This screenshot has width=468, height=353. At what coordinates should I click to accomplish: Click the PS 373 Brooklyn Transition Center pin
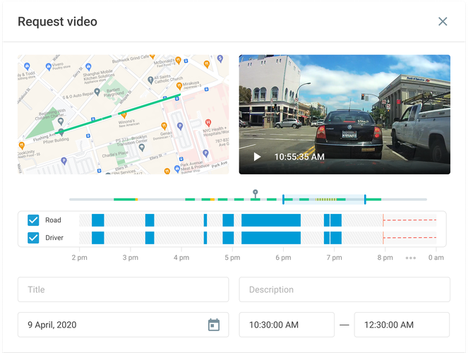pos(142,147)
